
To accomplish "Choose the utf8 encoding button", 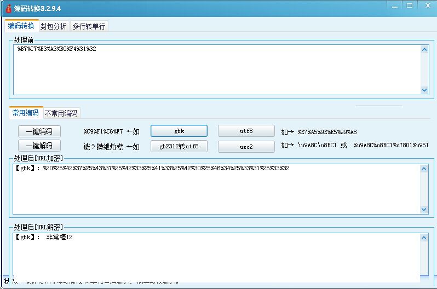I will pyautogui.click(x=246, y=131).
